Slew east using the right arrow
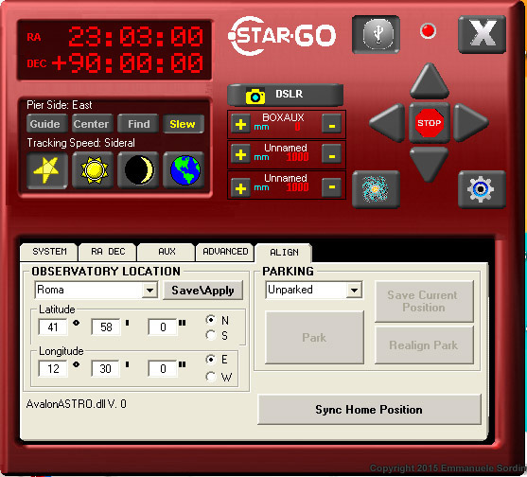Screen dimensions: 527x477 471,122
